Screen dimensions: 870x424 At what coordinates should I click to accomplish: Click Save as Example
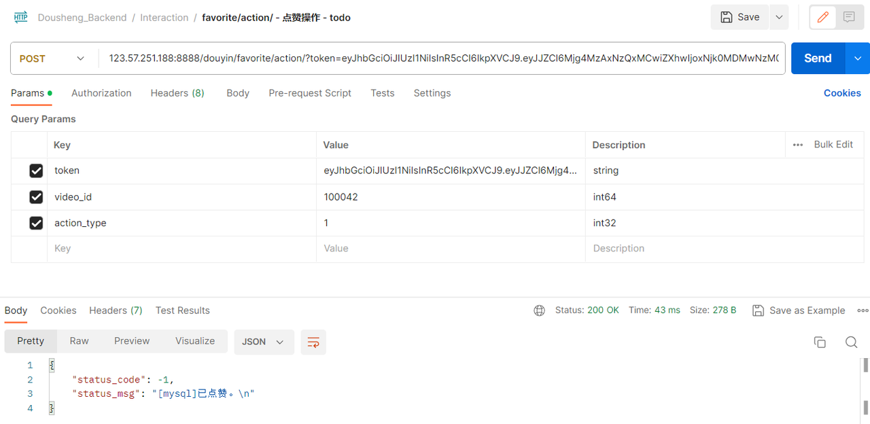pyautogui.click(x=807, y=311)
